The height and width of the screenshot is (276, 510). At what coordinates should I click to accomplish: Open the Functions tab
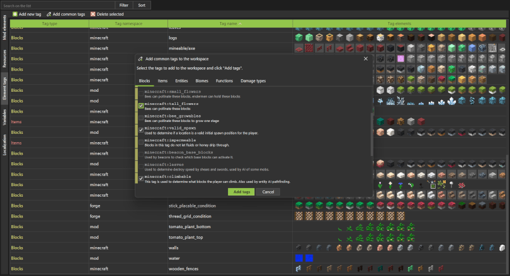224,81
